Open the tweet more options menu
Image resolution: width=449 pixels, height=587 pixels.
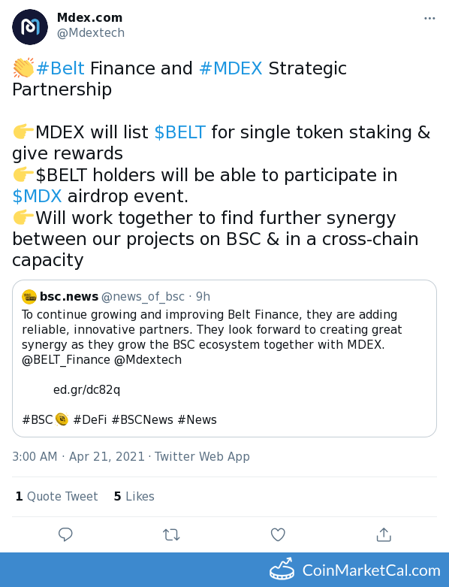point(429,18)
